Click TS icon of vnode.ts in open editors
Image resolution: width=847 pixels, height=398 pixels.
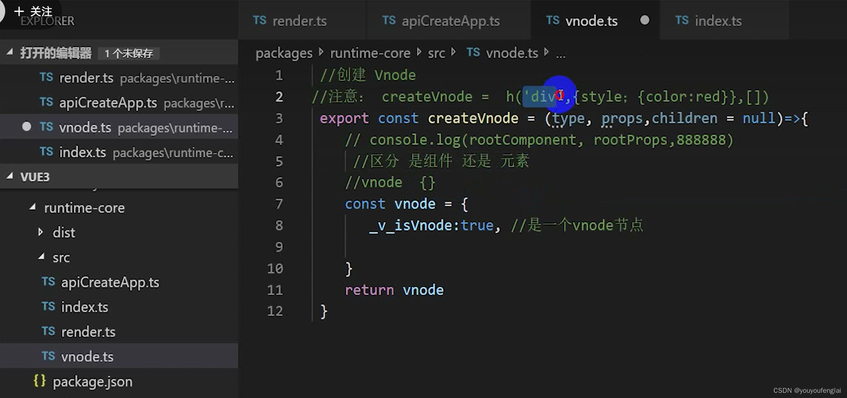pos(46,127)
